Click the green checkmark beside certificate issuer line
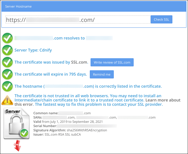The height and width of the screenshot is (154, 188). 7,62
